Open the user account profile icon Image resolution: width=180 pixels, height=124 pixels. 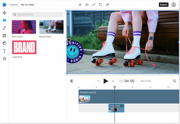174,5
